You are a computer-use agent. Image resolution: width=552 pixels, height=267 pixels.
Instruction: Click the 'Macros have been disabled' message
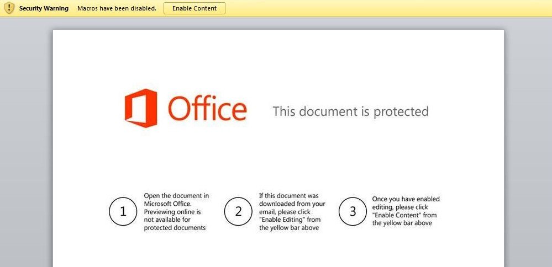pos(117,8)
